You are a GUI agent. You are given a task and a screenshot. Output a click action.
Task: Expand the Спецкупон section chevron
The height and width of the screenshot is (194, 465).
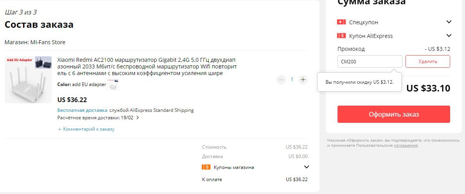coord(449,22)
